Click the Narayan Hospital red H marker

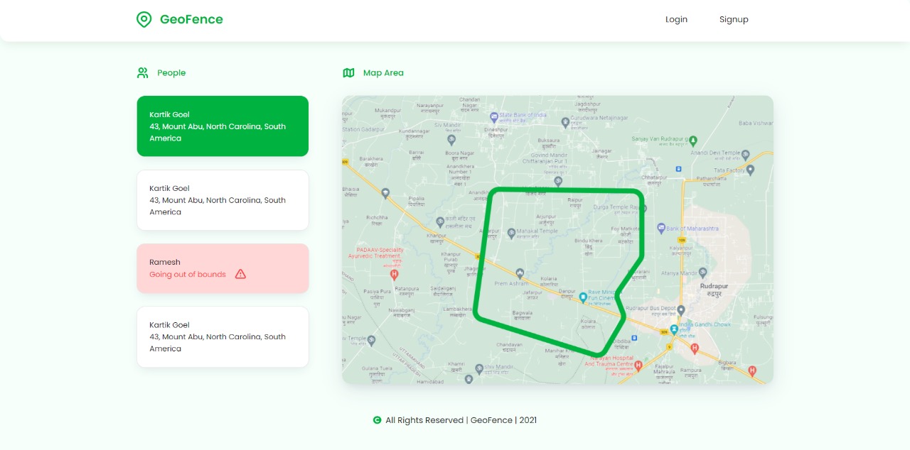click(638, 366)
